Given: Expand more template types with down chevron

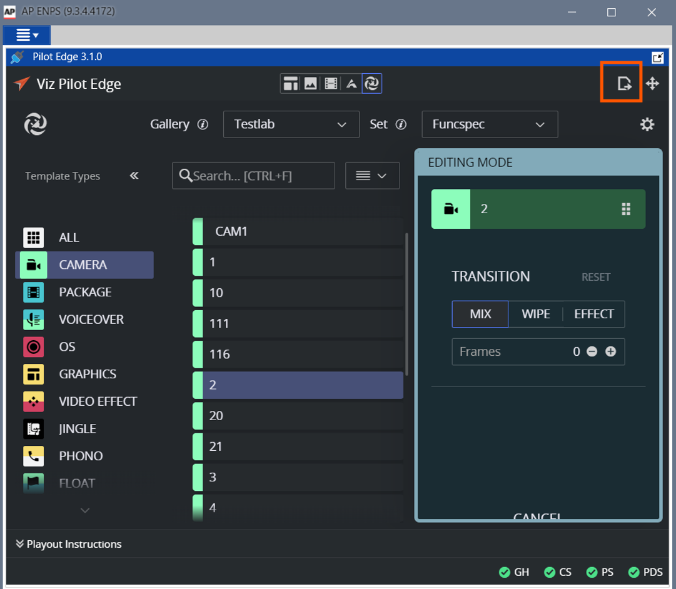Looking at the screenshot, I should pyautogui.click(x=85, y=510).
